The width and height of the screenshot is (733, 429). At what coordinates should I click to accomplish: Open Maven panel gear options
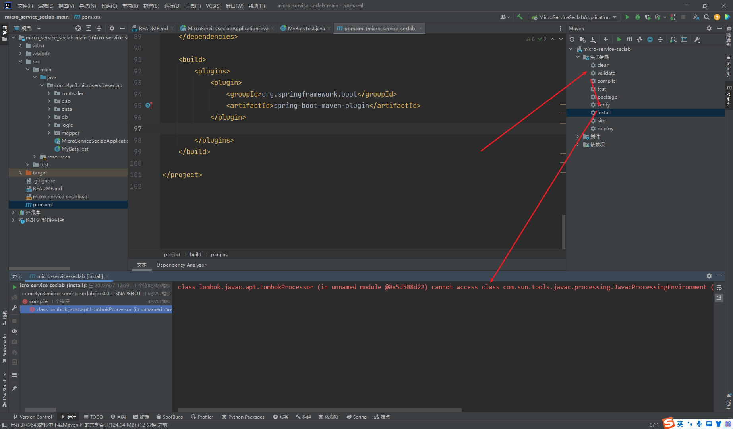tap(709, 28)
